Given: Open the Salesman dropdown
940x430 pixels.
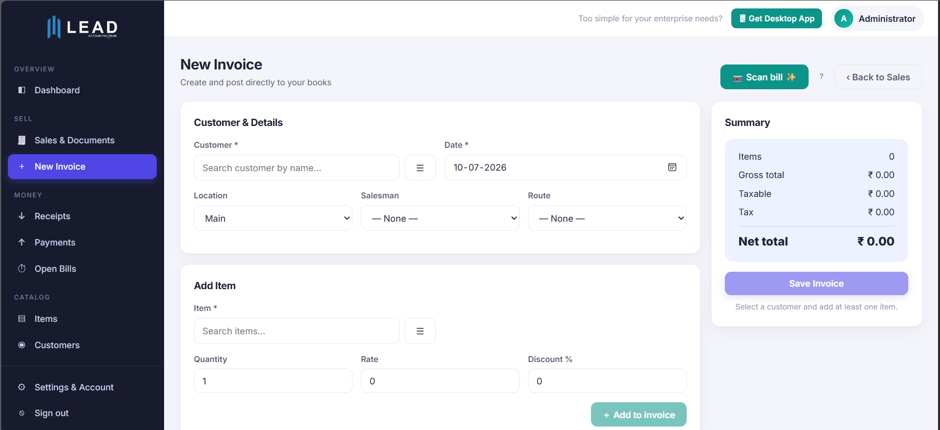Looking at the screenshot, I should click(x=440, y=218).
